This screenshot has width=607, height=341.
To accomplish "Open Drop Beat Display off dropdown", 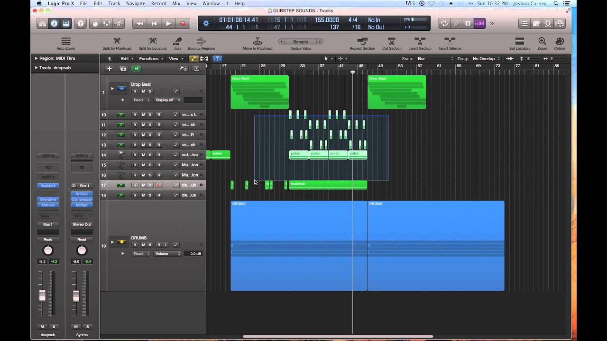I will (167, 100).
